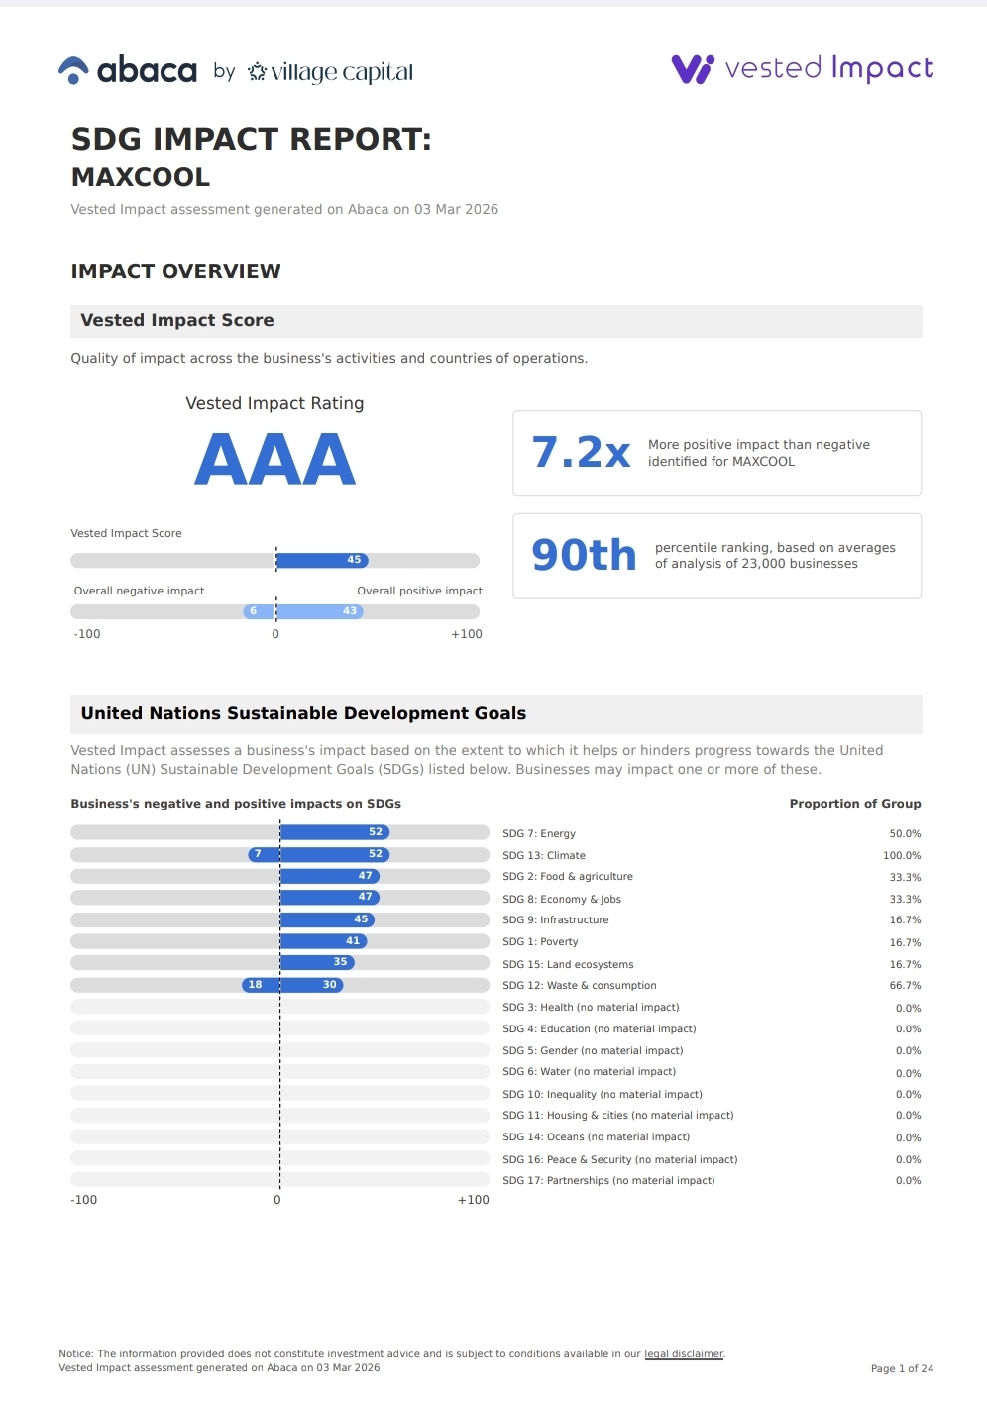Screen dimensions: 987x1404
Task: Click the SDG 15 Land ecosystems bar value 35
Action: pyautogui.click(x=340, y=962)
